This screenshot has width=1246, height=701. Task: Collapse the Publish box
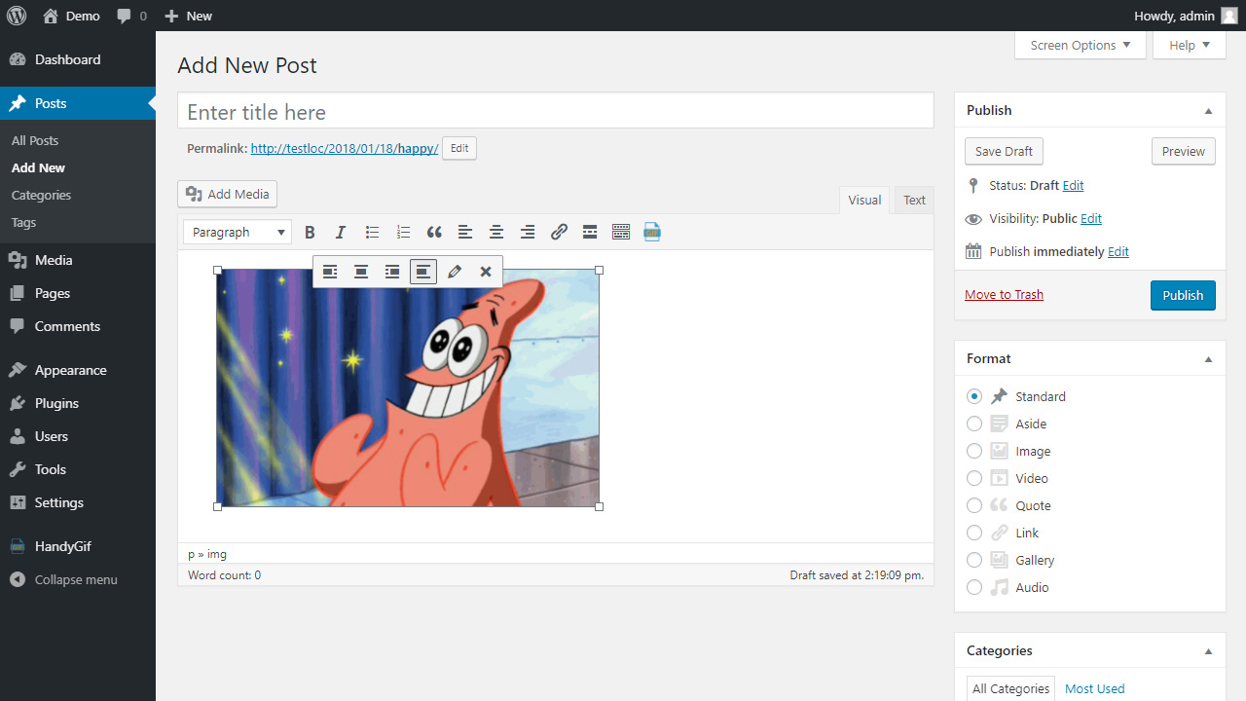1208,111
